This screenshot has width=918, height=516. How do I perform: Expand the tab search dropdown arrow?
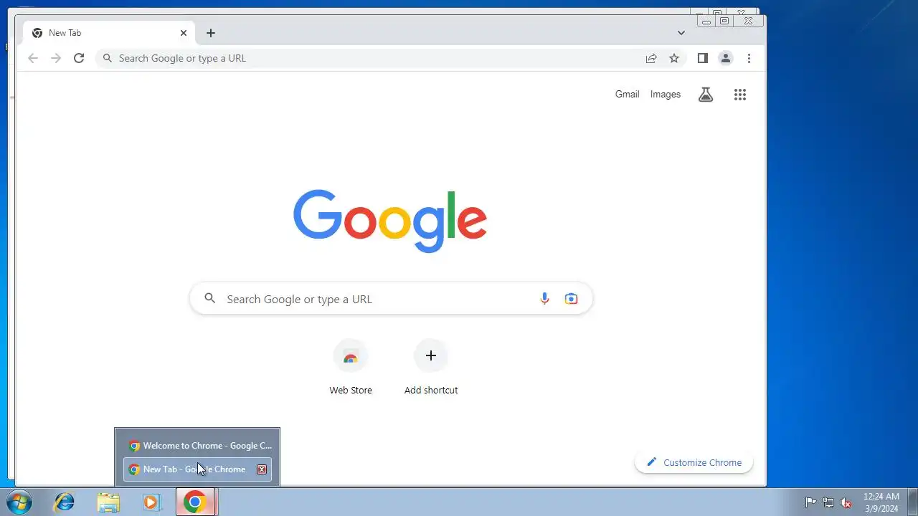click(681, 33)
